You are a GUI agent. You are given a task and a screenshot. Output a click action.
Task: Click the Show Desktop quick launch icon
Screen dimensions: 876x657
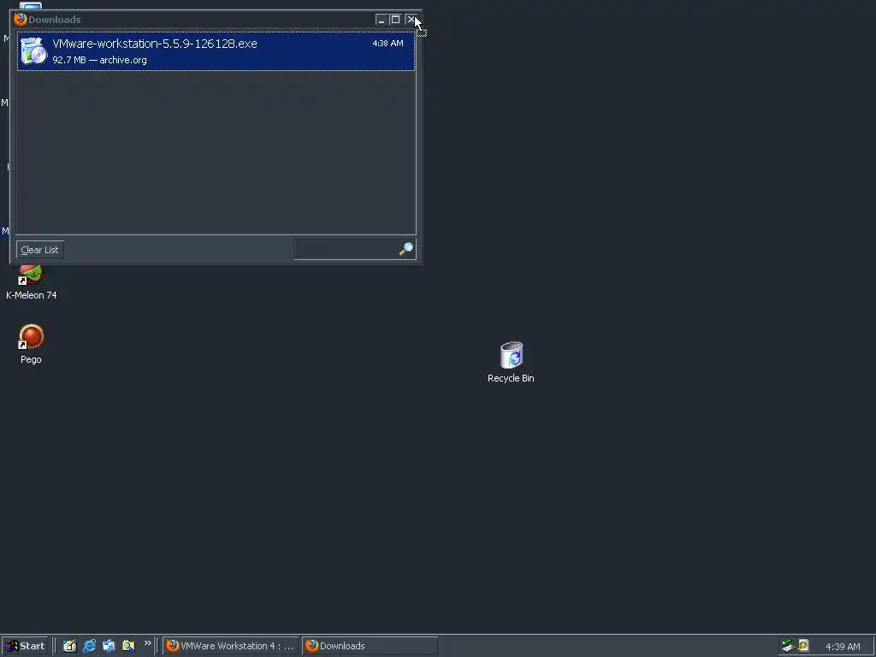tap(69, 646)
